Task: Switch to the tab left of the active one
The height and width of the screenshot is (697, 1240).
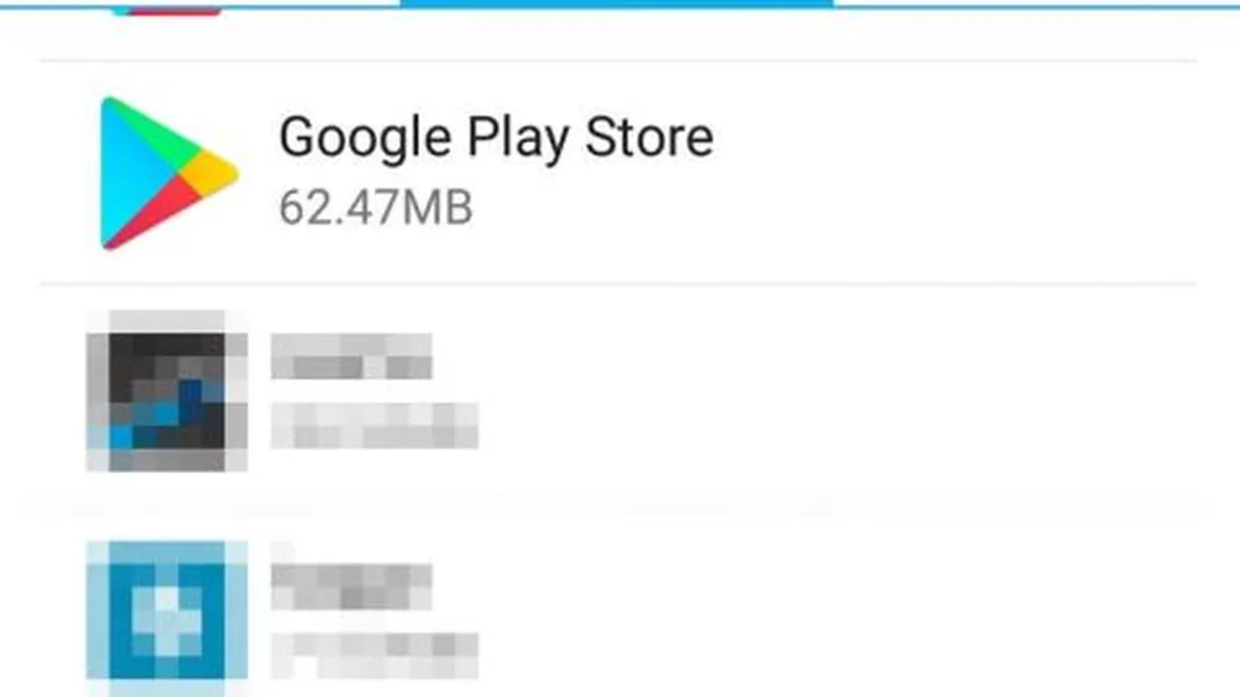Action: coord(200,4)
